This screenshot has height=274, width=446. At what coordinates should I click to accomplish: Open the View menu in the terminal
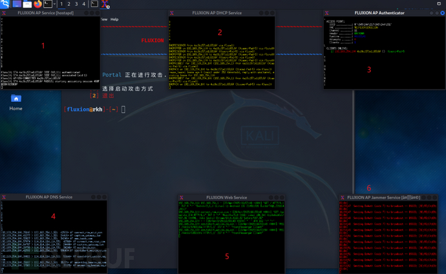click(104, 19)
